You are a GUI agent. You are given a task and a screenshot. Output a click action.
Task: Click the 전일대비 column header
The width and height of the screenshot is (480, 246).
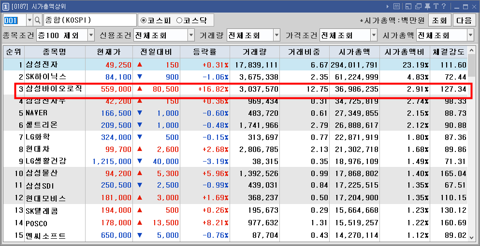point(156,52)
